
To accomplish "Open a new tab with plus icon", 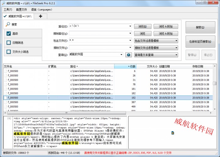I will (41, 16).
